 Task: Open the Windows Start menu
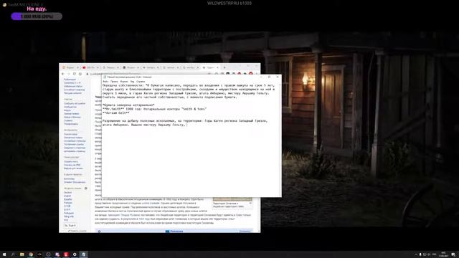coord(4,254)
